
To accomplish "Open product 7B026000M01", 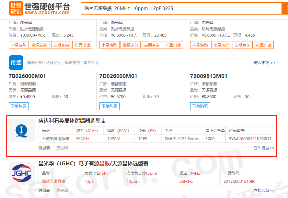I will (27, 76).
